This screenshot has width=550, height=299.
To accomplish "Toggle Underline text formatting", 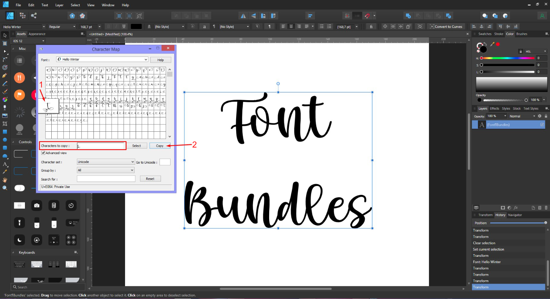I will pyautogui.click(x=124, y=26).
